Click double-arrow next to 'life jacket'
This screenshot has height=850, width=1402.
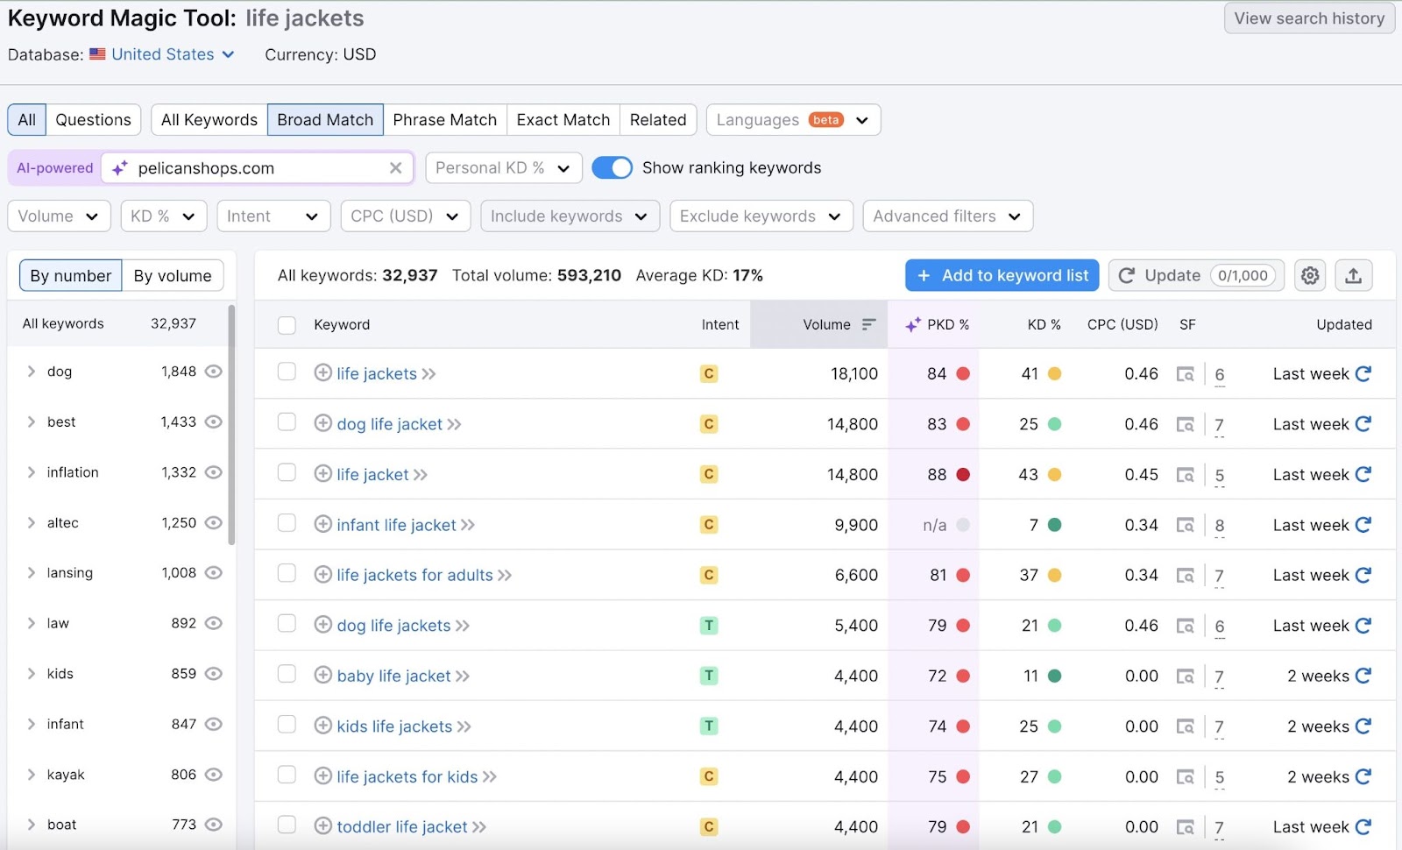pos(421,475)
